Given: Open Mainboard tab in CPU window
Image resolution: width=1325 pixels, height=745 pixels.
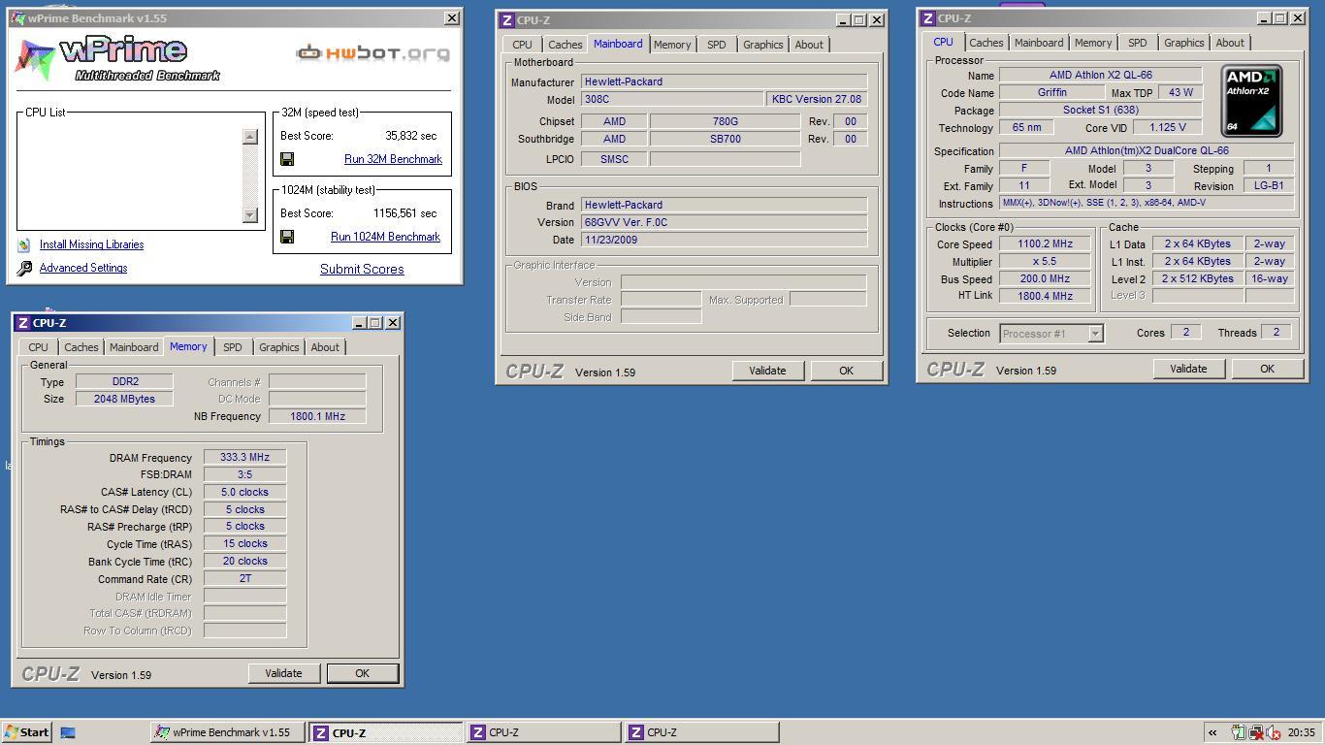Looking at the screenshot, I should click(1039, 43).
